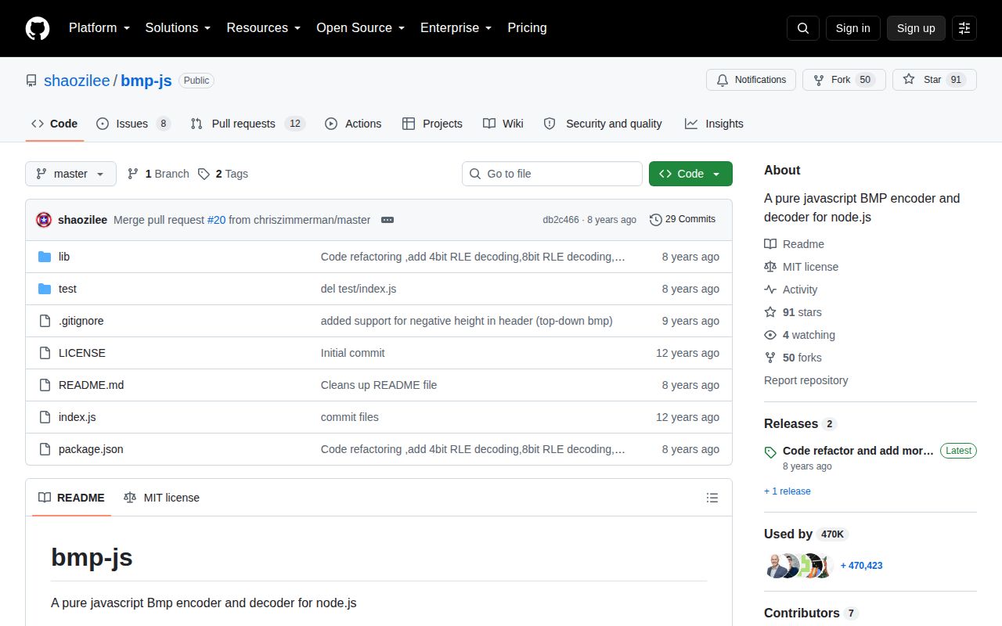Click the LICENSE file icon
This screenshot has height=626, width=1002.
pyautogui.click(x=45, y=353)
